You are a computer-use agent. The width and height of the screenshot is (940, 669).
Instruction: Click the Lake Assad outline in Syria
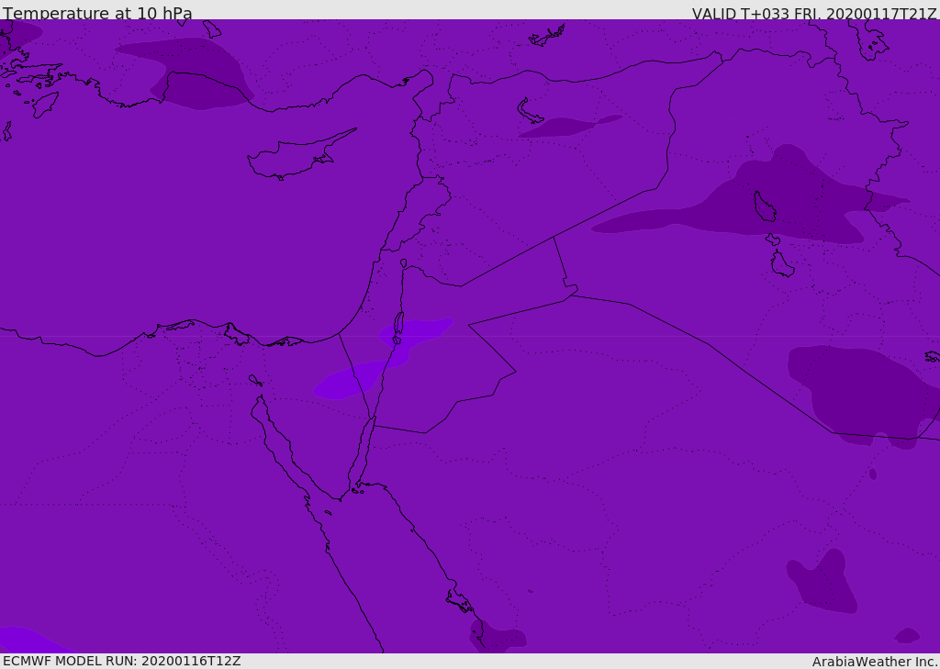[x=528, y=111]
